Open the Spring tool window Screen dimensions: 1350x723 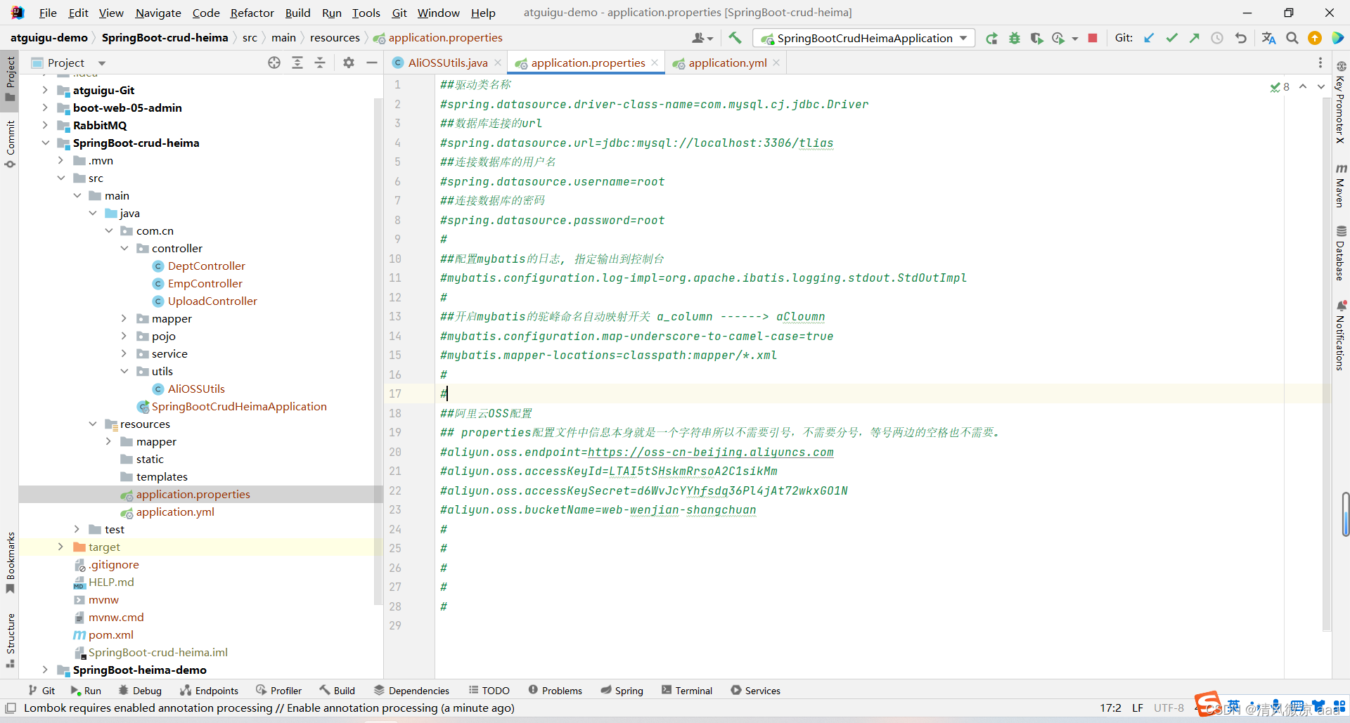coord(622,691)
